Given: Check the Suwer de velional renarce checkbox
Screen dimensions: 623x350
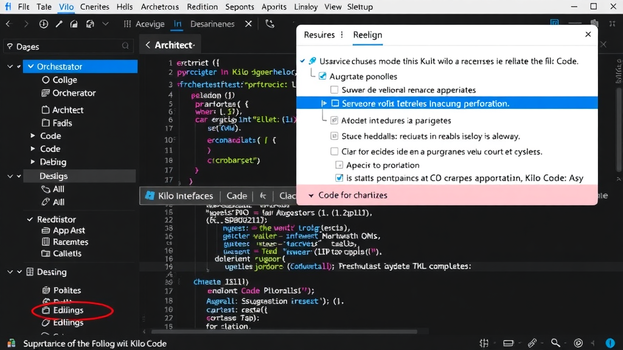Looking at the screenshot, I should 333,89.
